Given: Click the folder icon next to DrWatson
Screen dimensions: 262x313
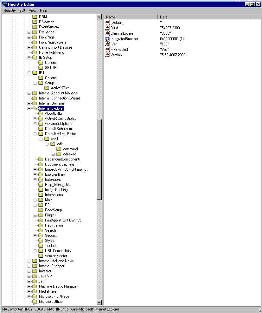Looking at the screenshot, I should click(35, 22).
